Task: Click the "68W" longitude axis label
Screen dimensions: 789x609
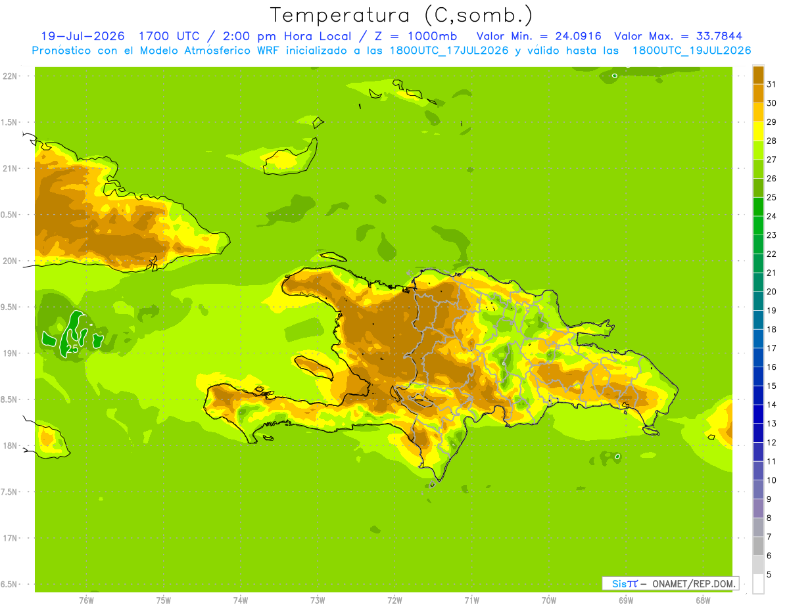Action: tap(702, 600)
